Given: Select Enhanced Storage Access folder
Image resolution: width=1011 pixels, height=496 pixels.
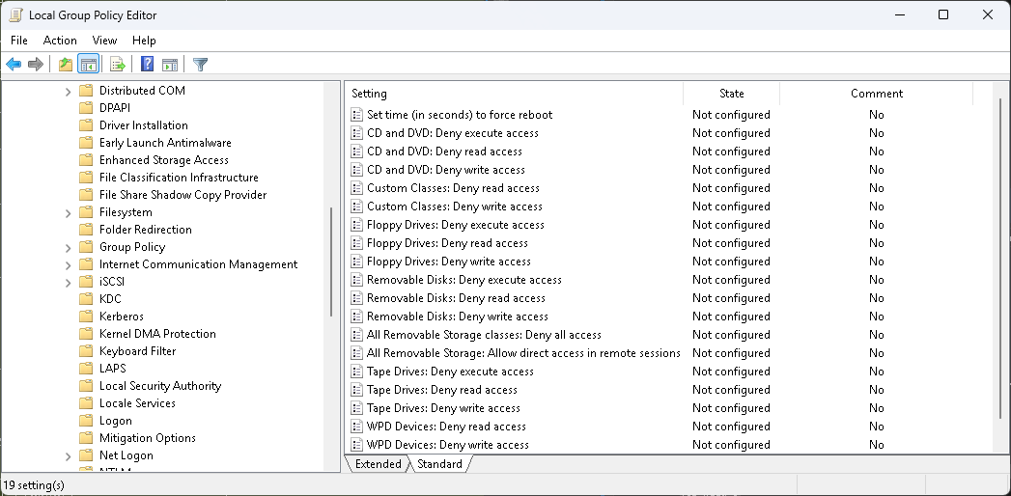Looking at the screenshot, I should pyautogui.click(x=164, y=160).
